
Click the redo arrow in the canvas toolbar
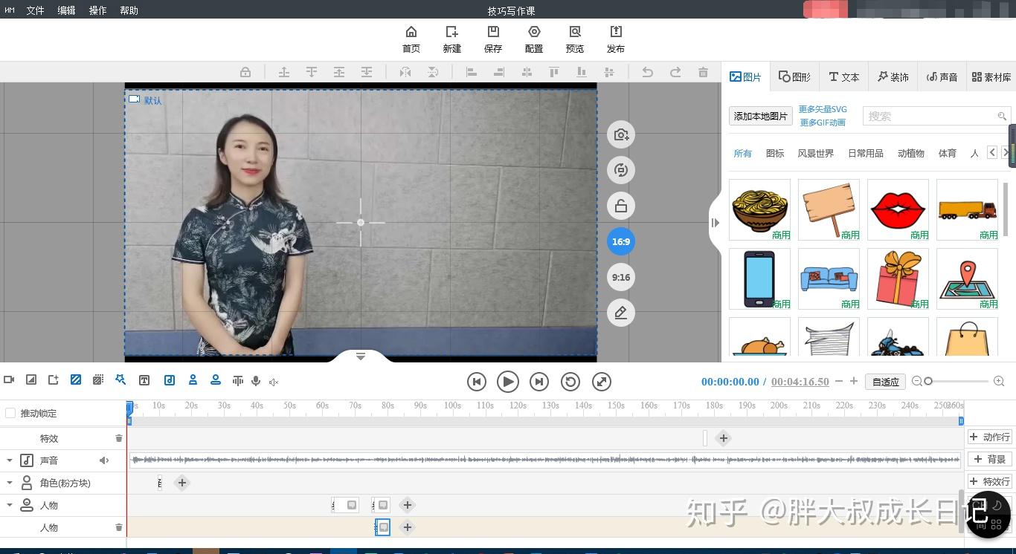click(x=675, y=72)
